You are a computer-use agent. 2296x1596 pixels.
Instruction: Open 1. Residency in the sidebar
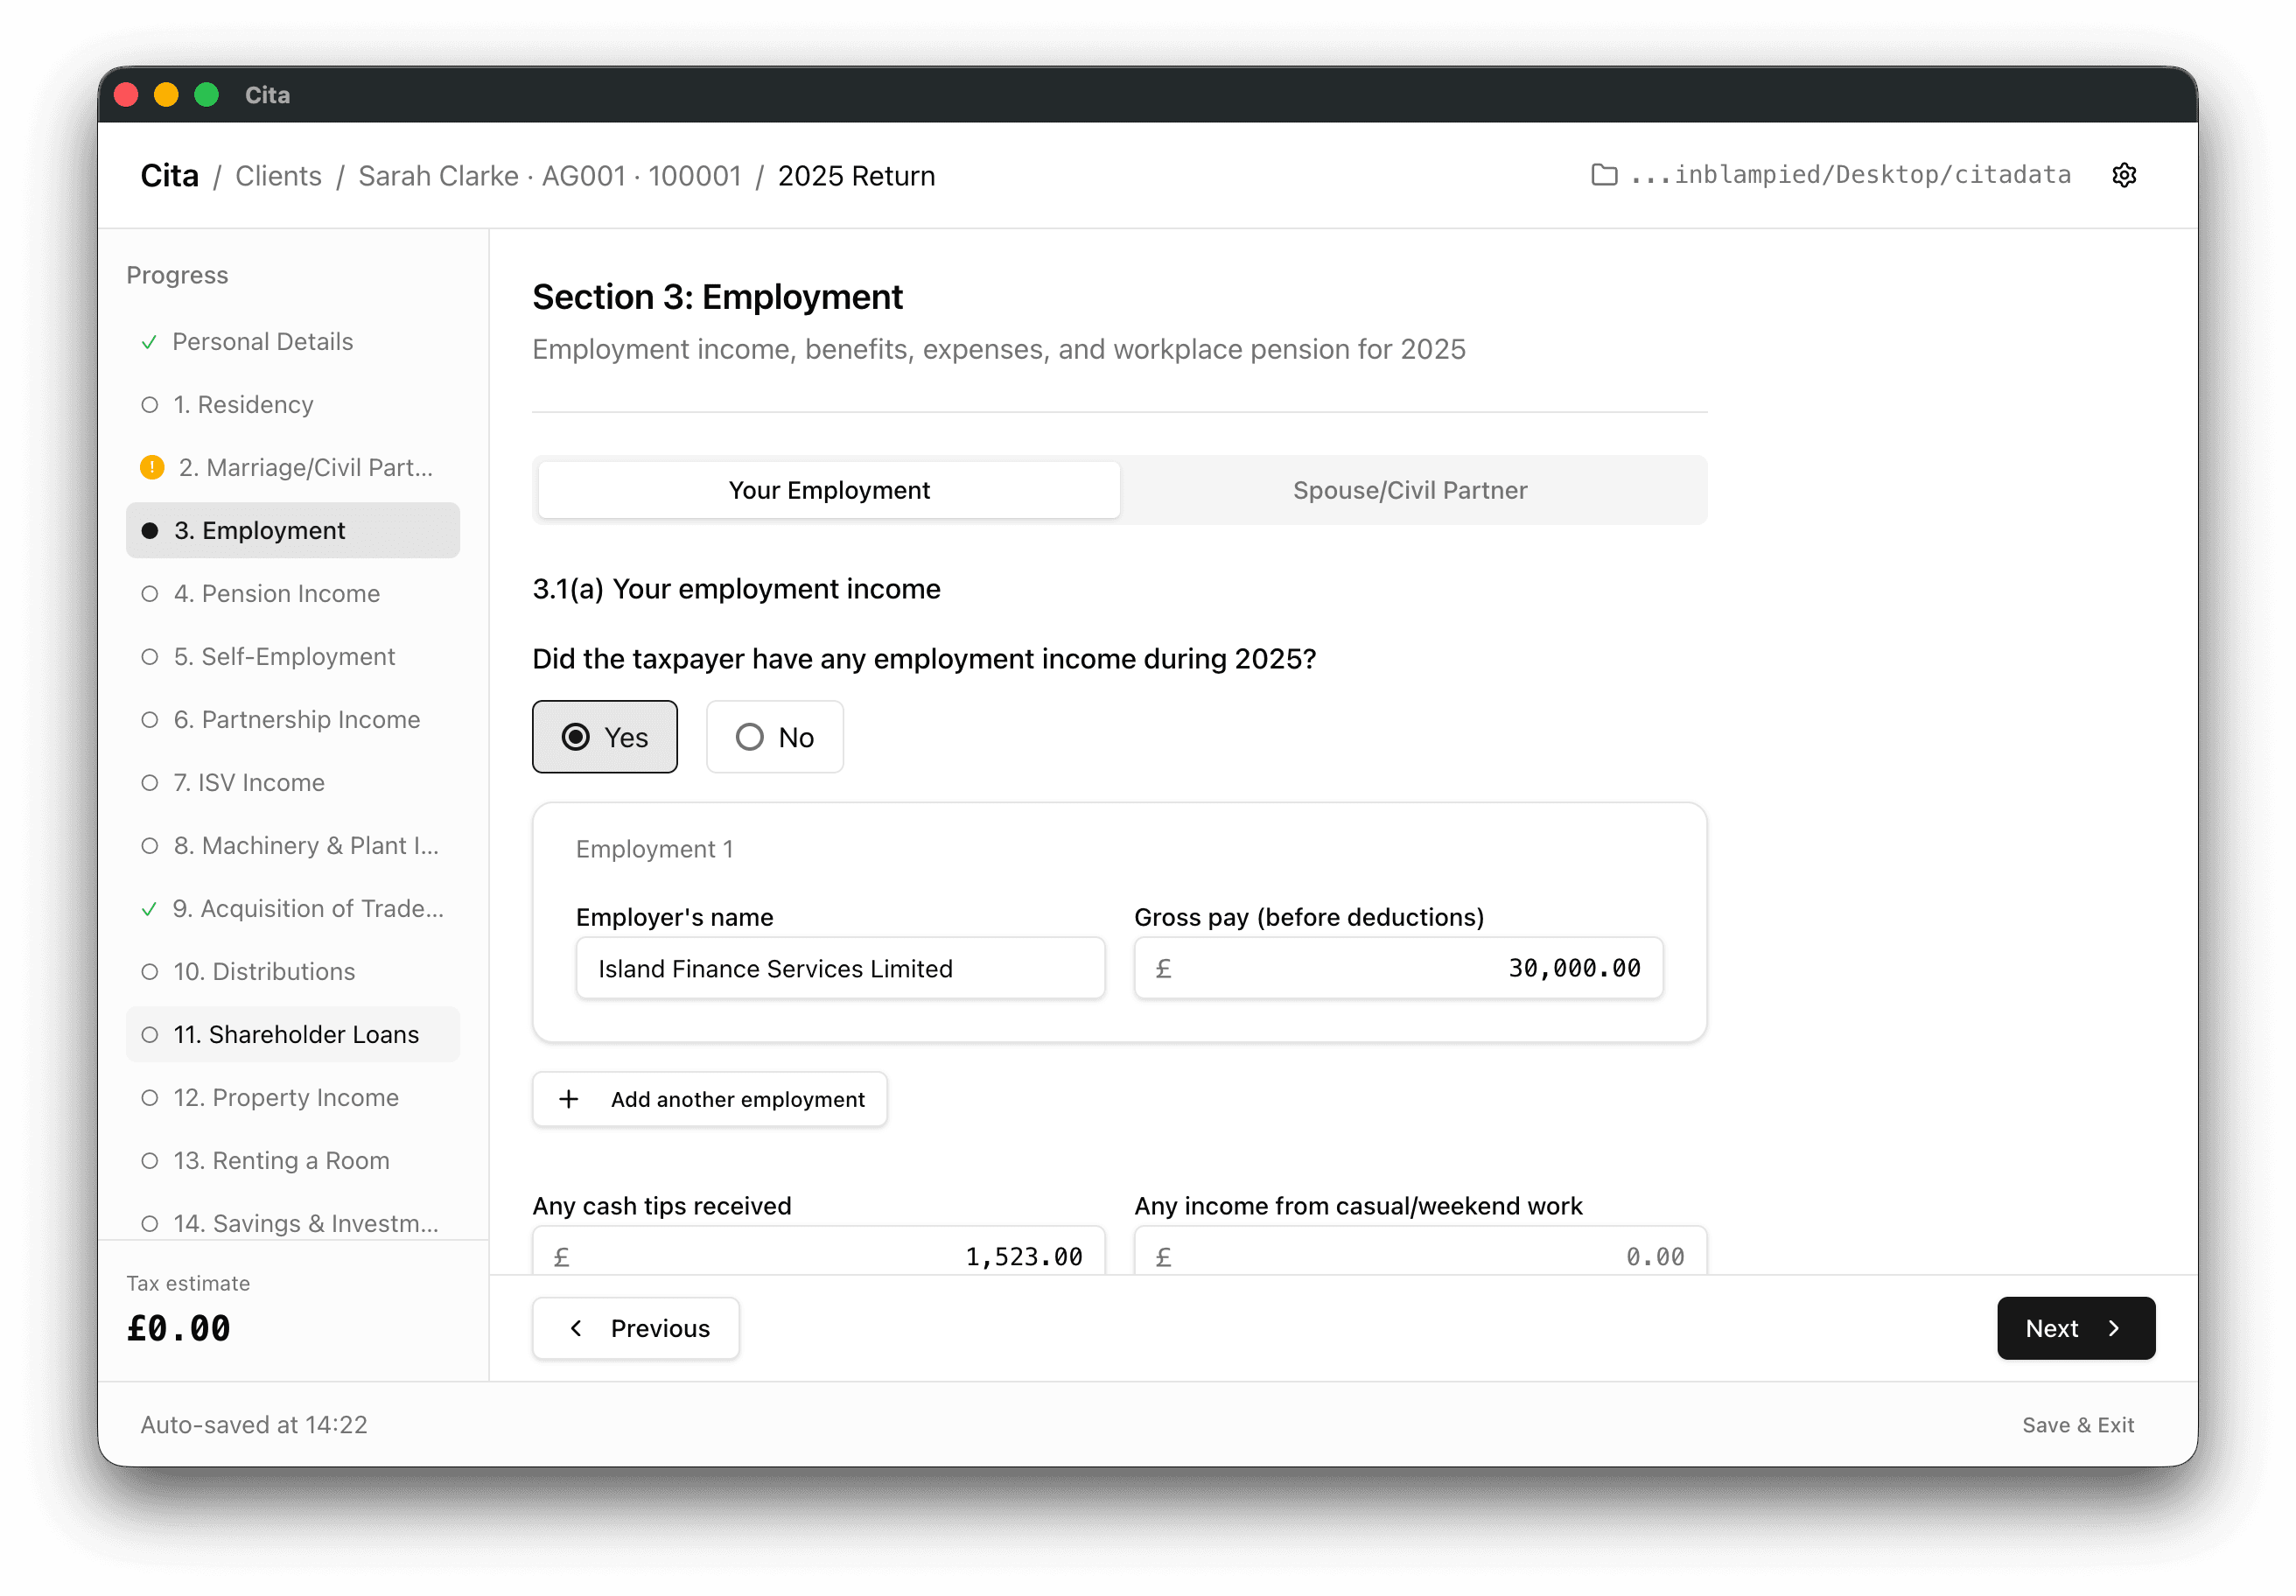click(x=293, y=405)
